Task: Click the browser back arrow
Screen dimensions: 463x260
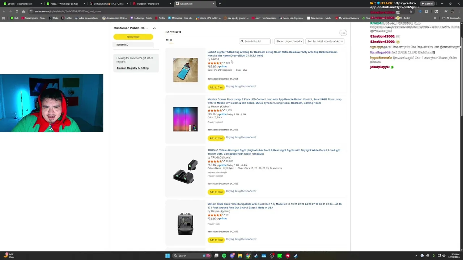Action: coord(4,11)
